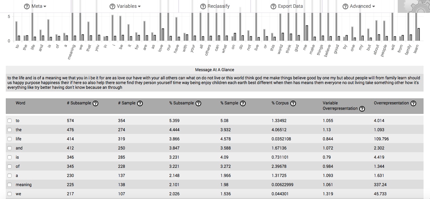Click the 'love' label on chart axis
Image resolution: width=430 pixels, height=199 pixels.
coord(161,48)
